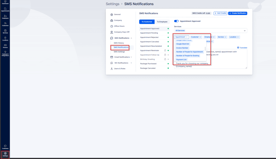Click the Add Credits button

(220, 13)
